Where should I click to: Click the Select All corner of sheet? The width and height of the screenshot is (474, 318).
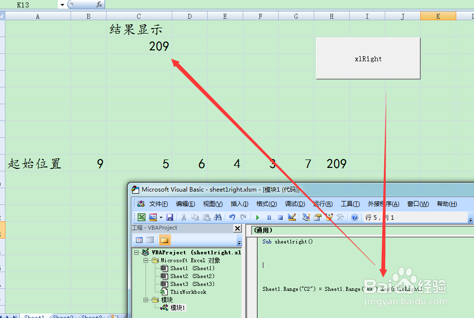[2, 16]
